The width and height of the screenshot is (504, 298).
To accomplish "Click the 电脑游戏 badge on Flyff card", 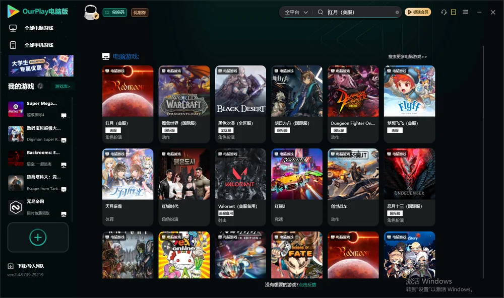I will pyautogui.click(x=397, y=70).
